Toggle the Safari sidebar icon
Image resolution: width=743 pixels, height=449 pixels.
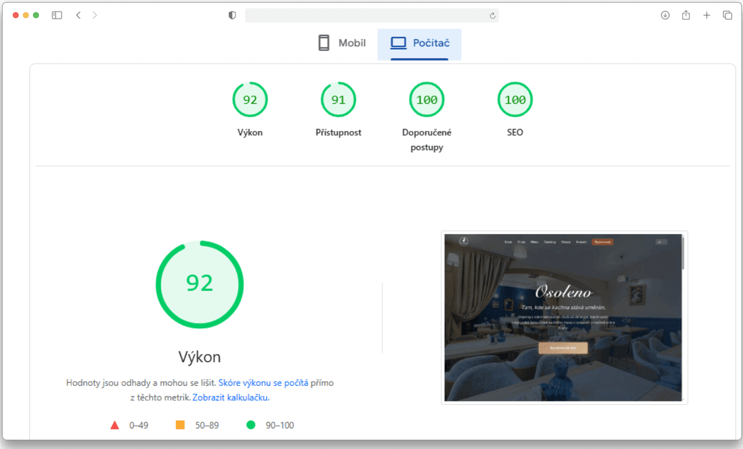pos(57,15)
